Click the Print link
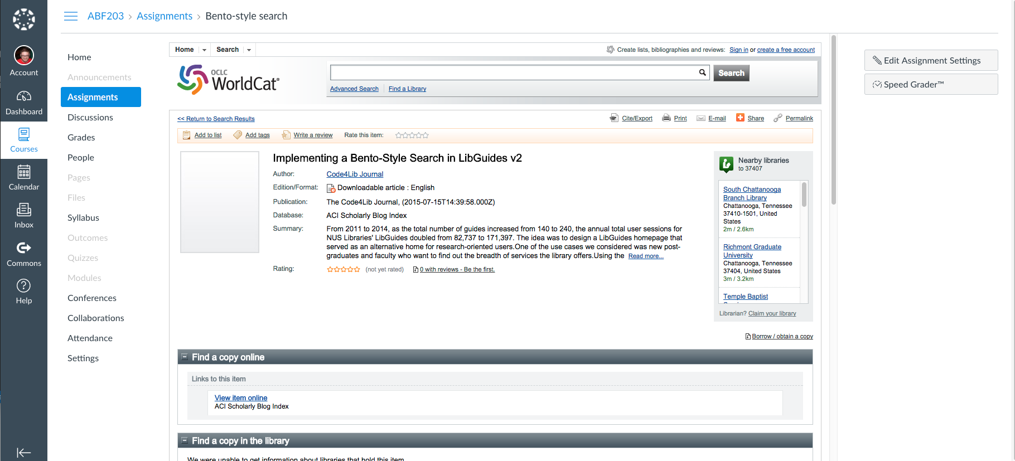1015x461 pixels. (680, 118)
